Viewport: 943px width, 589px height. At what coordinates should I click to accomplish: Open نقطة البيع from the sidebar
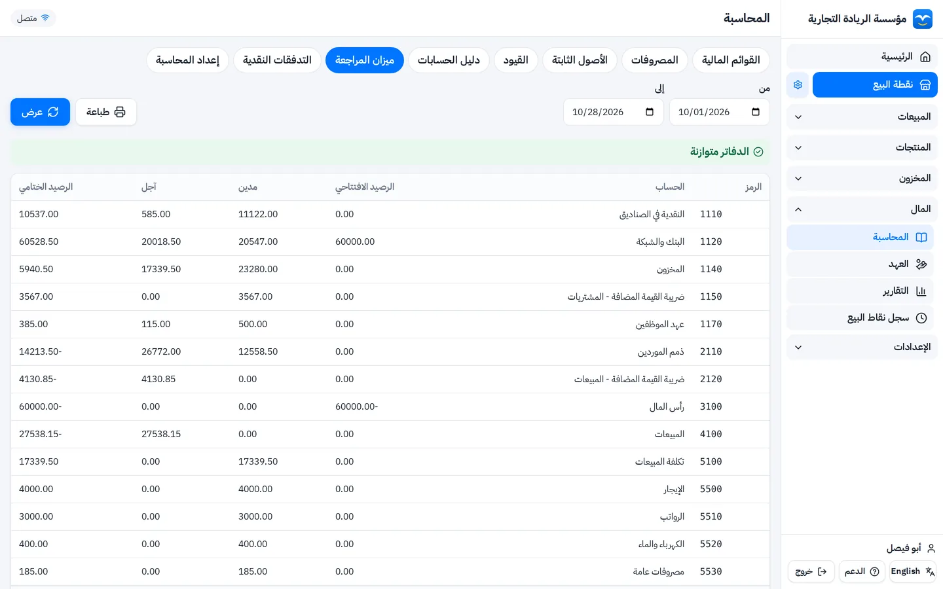tap(875, 85)
